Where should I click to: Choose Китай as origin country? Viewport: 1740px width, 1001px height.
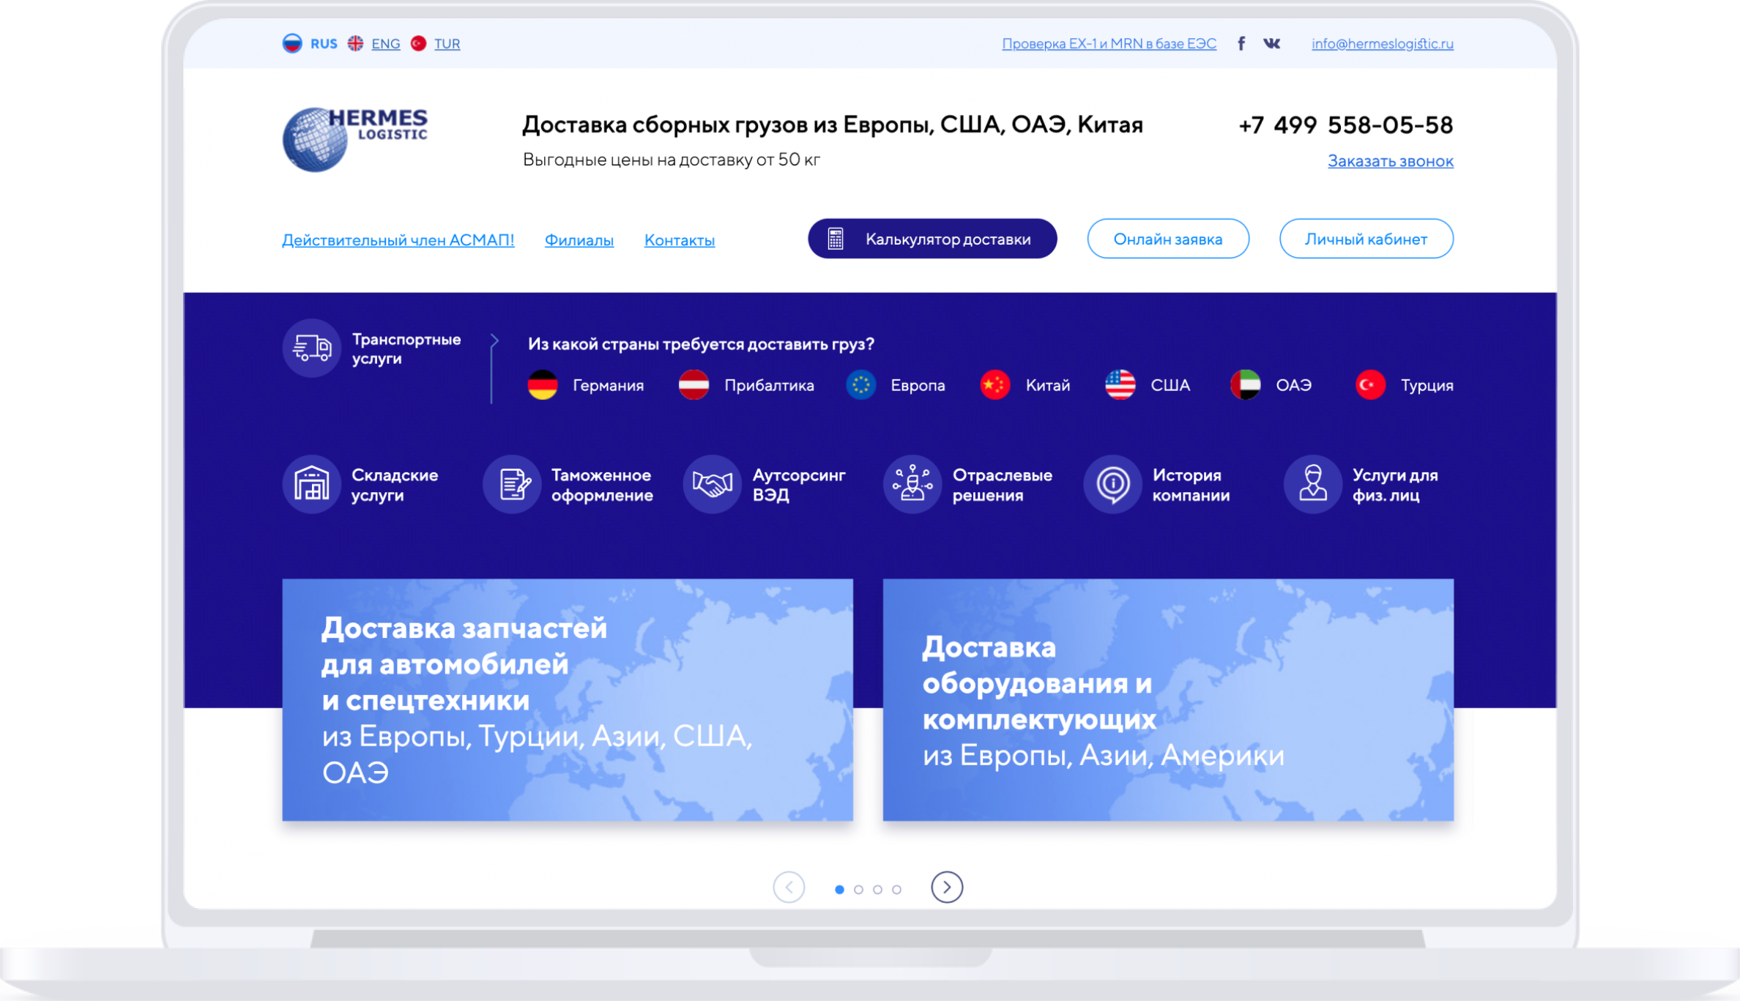coord(1048,385)
